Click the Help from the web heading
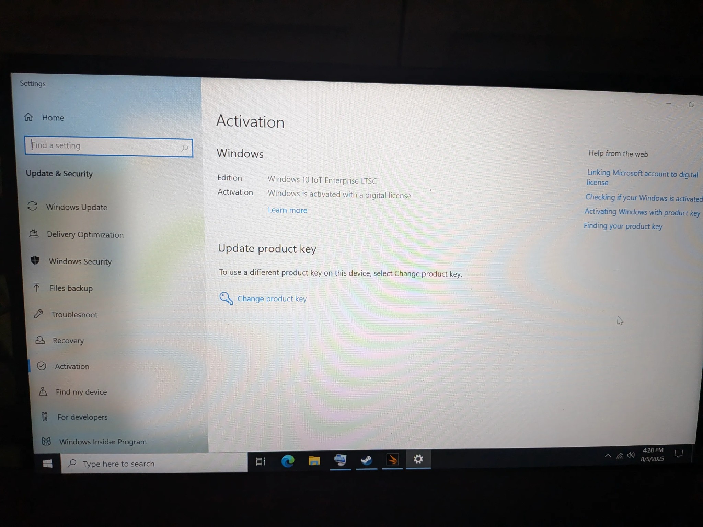The height and width of the screenshot is (527, 703). point(618,154)
